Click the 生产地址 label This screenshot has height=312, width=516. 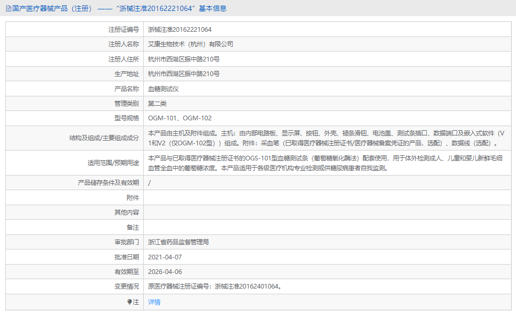click(127, 74)
